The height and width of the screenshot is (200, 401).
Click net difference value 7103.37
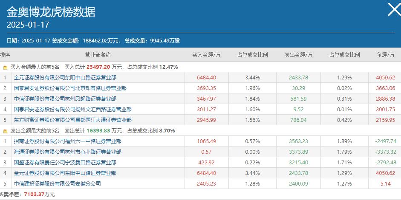tap(34, 194)
